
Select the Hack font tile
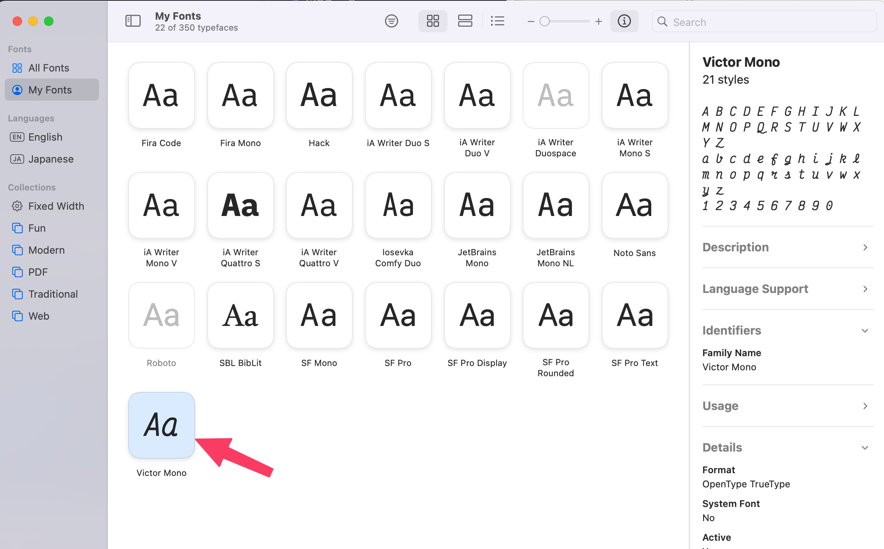(319, 95)
